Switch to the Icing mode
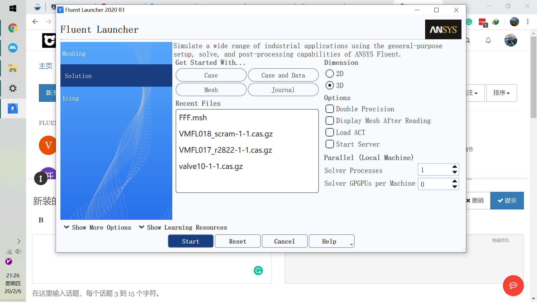This screenshot has width=537, height=302. 116,98
